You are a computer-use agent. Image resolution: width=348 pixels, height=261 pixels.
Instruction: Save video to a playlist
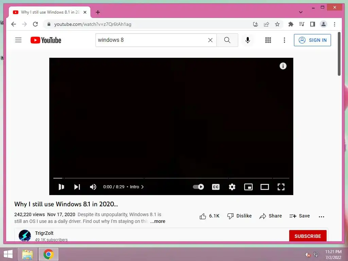pyautogui.click(x=299, y=216)
